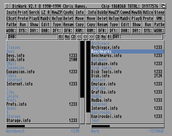Click the << copy path left button
This screenshot has height=136, width=172.
tap(79, 37)
